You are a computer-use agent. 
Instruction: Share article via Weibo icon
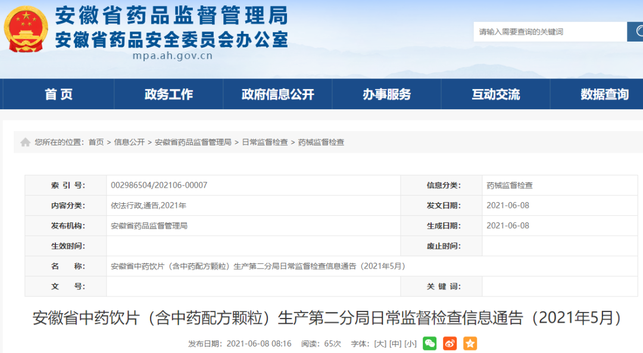(450, 343)
